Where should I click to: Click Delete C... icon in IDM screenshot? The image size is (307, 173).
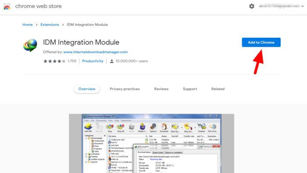pyautogui.click(x=143, y=127)
